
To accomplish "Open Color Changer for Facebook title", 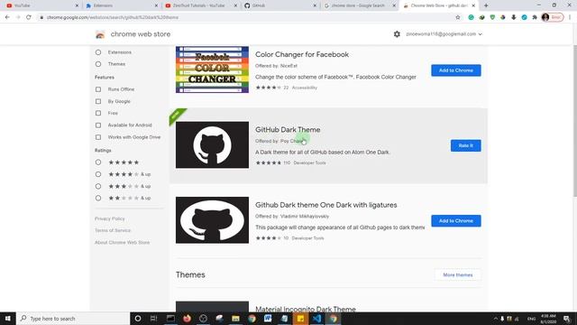I will (302, 54).
